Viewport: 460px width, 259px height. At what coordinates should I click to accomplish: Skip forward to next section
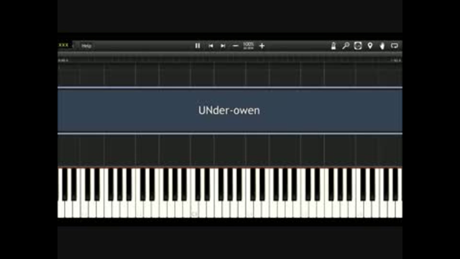223,46
